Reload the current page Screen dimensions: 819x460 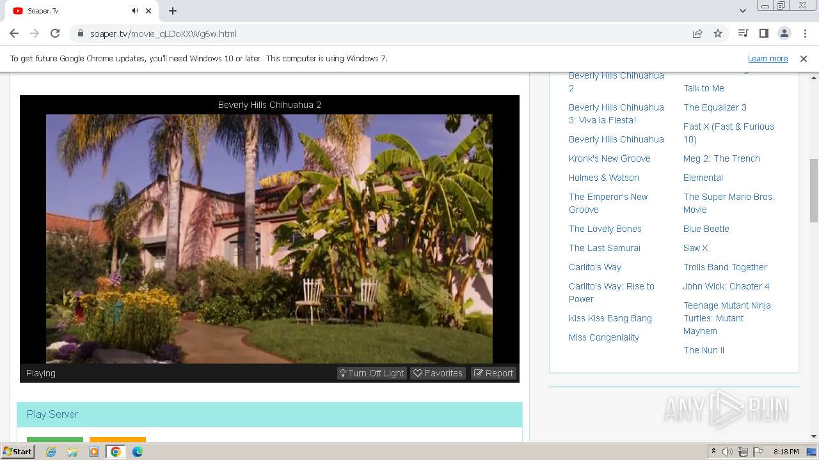[x=55, y=34]
